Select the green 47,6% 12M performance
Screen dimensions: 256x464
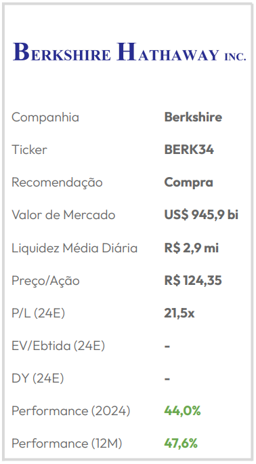click(x=181, y=444)
